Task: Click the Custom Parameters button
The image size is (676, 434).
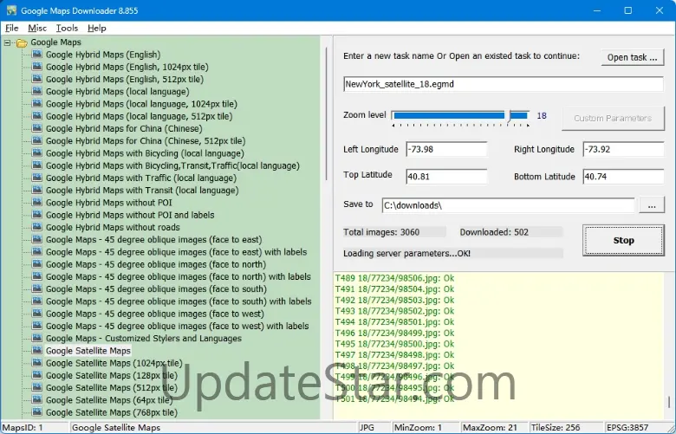Action: point(613,118)
